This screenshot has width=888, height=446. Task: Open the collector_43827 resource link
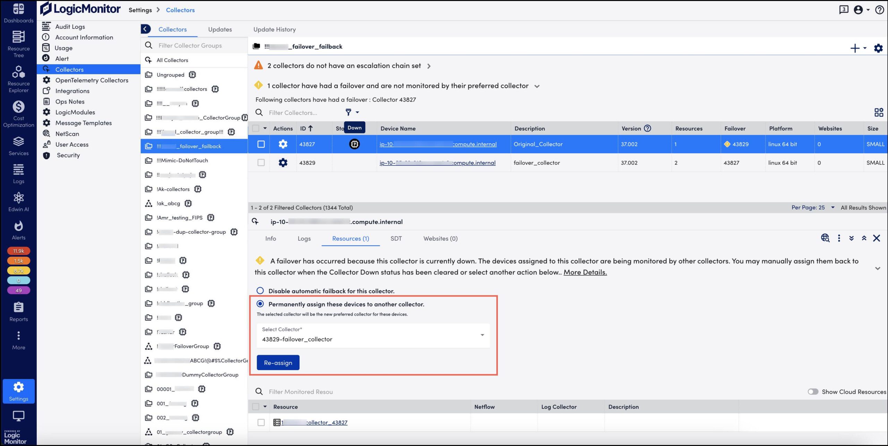click(x=314, y=422)
